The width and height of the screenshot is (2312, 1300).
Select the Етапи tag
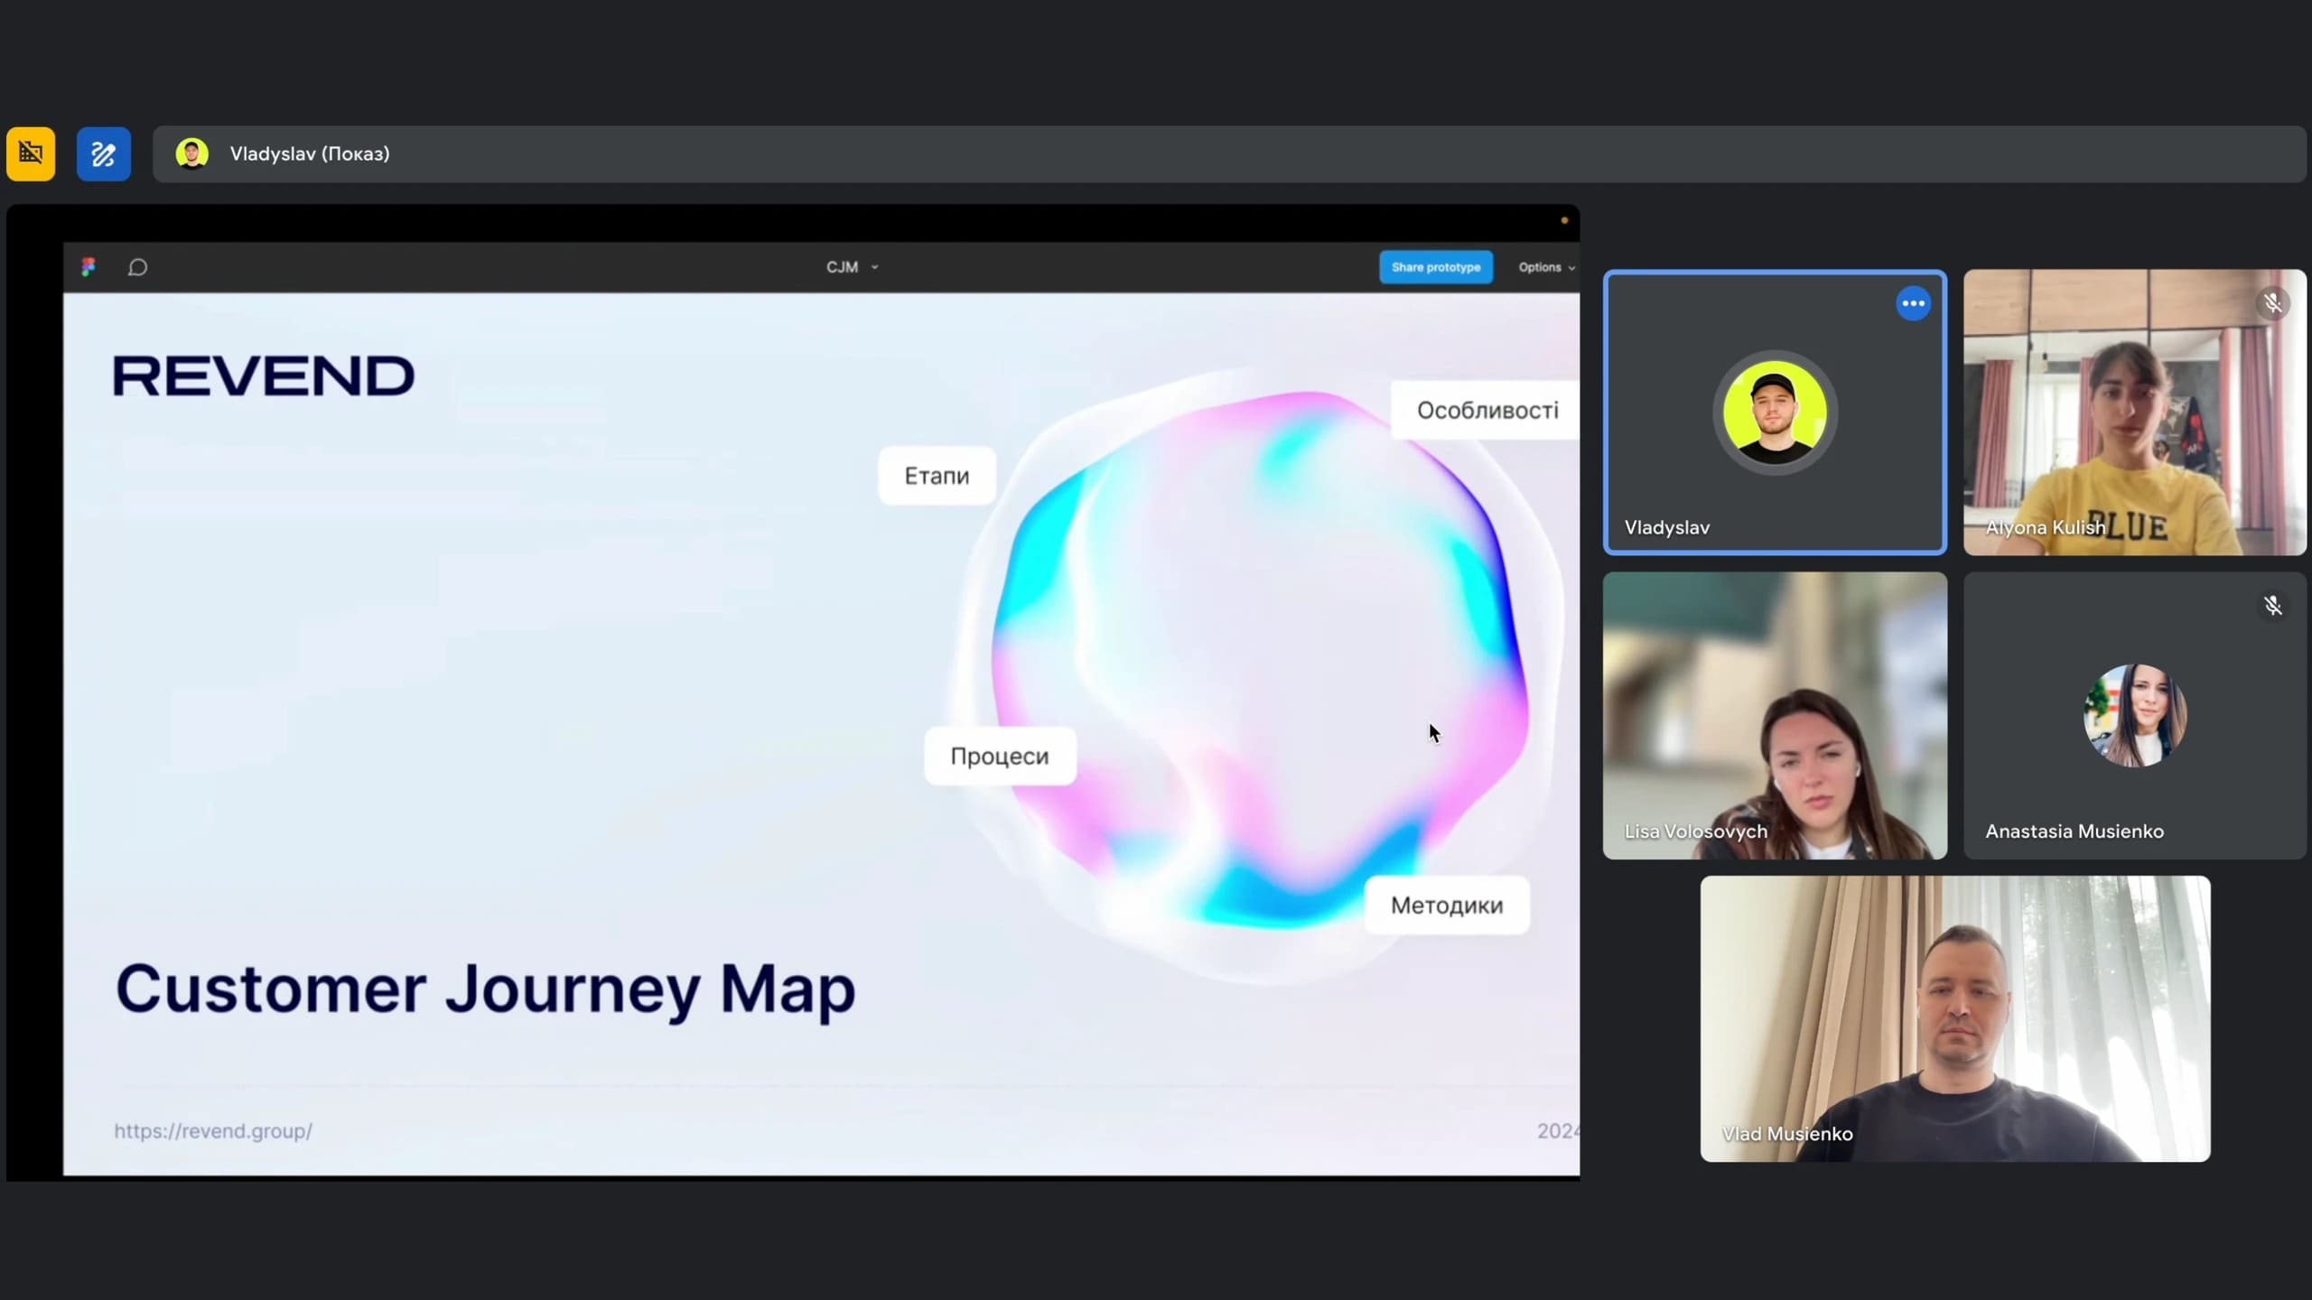coord(937,476)
